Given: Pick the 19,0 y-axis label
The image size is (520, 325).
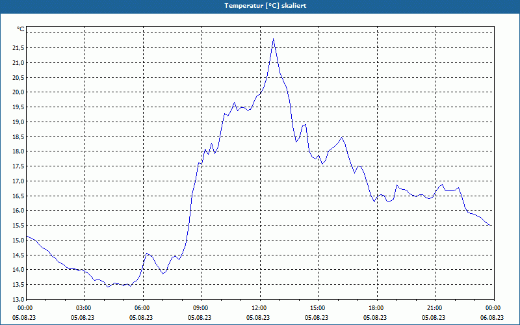Looking at the screenshot, I should tap(18, 122).
